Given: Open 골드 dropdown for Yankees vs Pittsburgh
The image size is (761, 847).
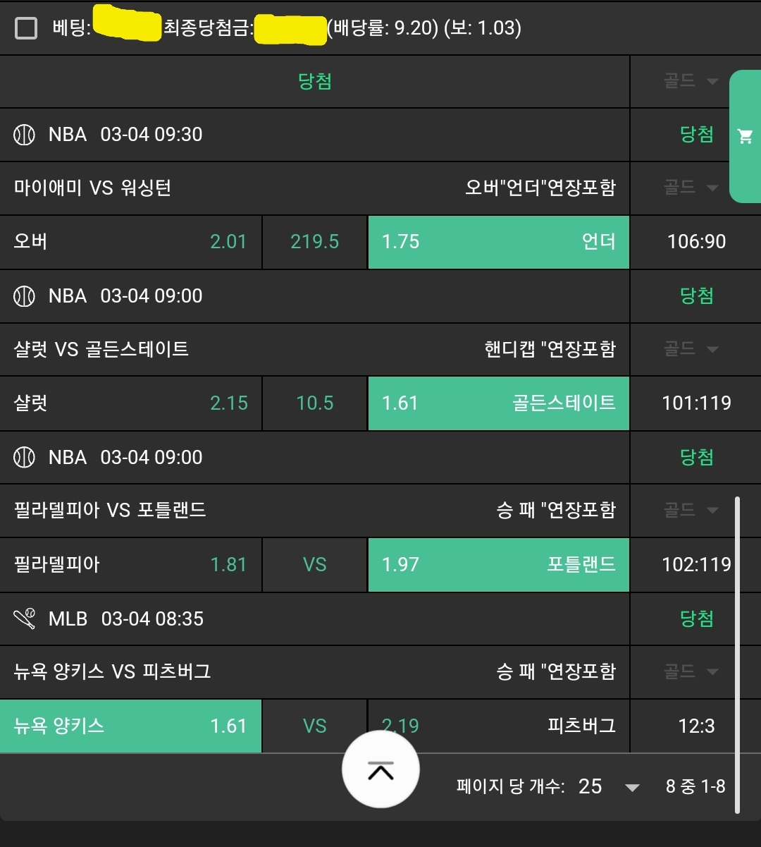Looking at the screenshot, I should point(691,671).
